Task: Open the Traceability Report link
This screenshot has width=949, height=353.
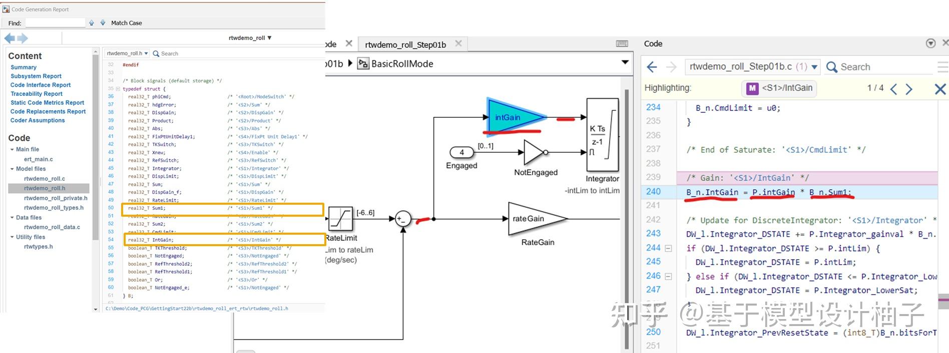Action: [37, 94]
